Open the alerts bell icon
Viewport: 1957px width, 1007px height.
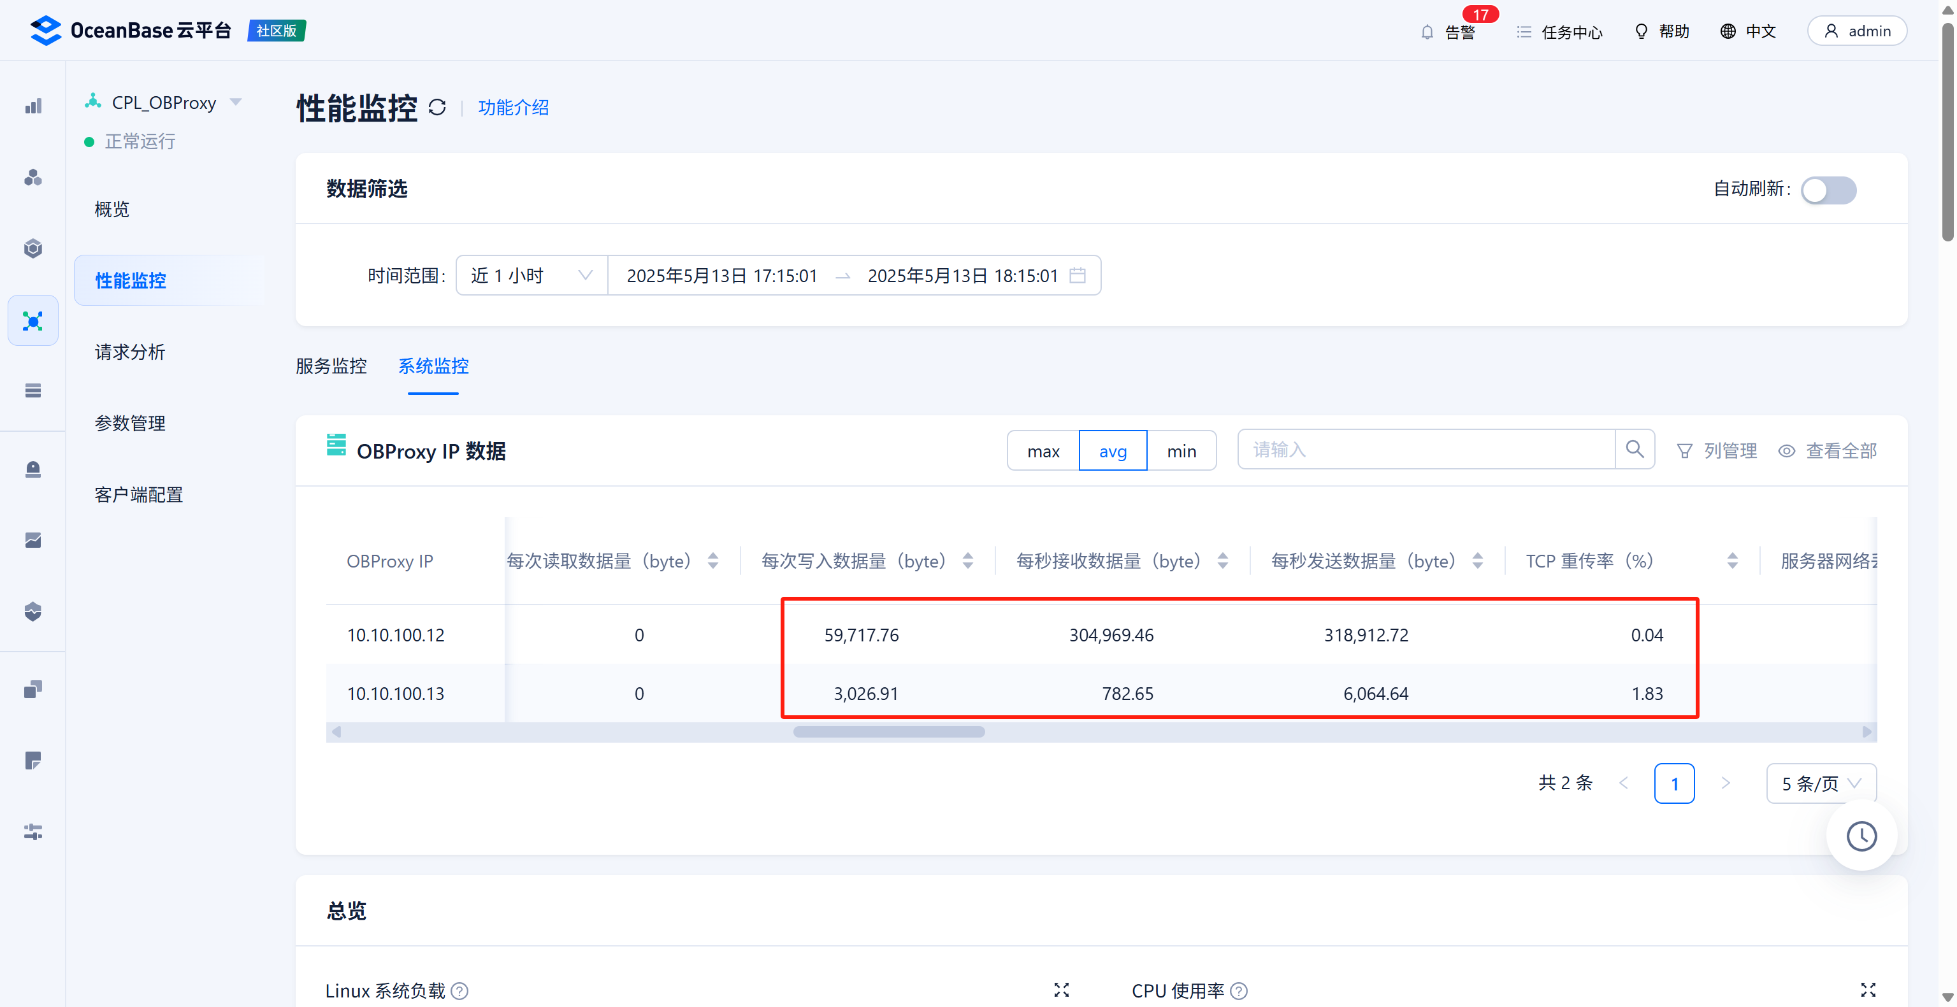pos(1427,32)
